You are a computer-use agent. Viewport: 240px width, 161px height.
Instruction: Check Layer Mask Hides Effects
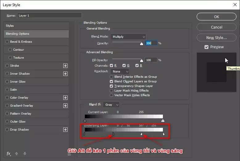(111, 91)
